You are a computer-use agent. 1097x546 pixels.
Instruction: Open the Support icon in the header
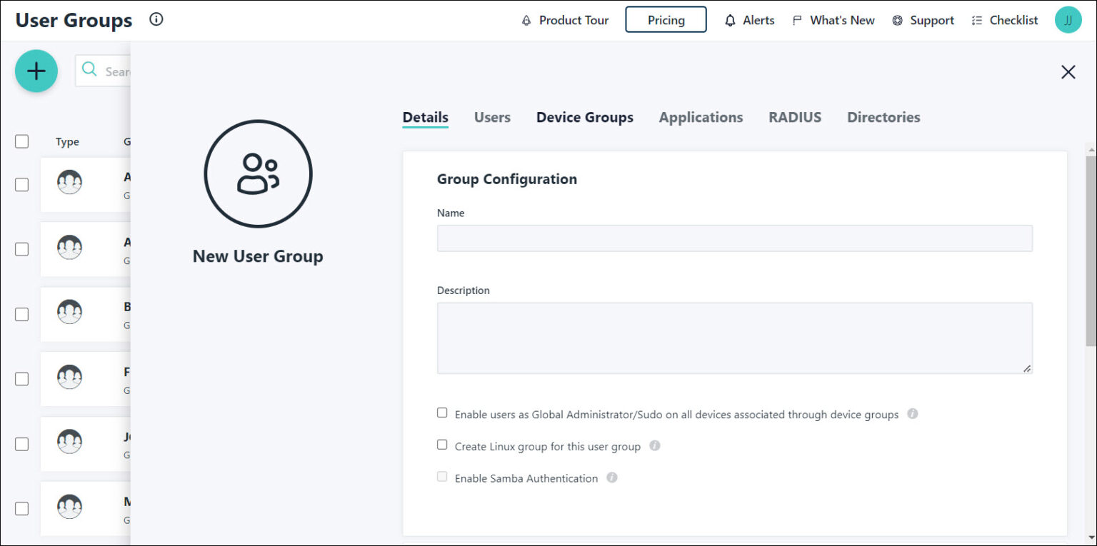pos(898,20)
